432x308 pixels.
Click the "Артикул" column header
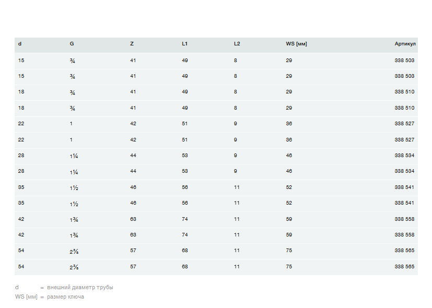405,44
